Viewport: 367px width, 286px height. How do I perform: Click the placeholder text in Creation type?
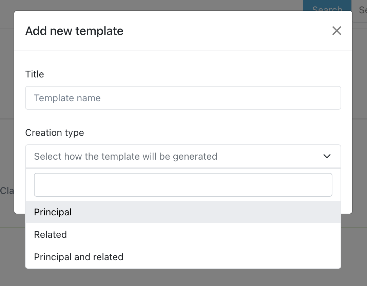(125, 156)
